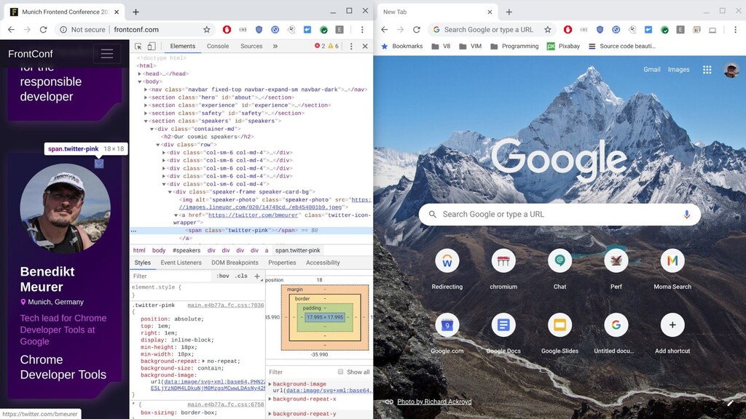Show more DevTools tabs with the chevron

[x=275, y=46]
